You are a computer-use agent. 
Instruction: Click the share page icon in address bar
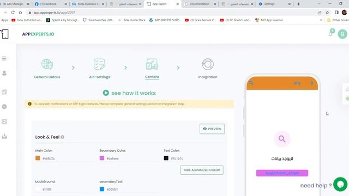pyautogui.click(x=320, y=13)
